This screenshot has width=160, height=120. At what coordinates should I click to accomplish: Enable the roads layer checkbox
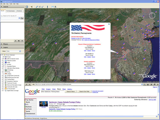(x=4, y=62)
